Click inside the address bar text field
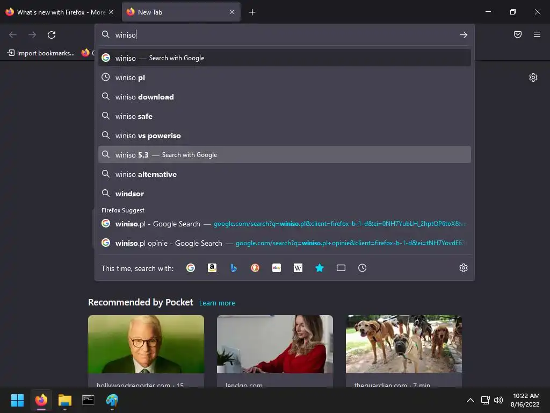 pos(284,35)
